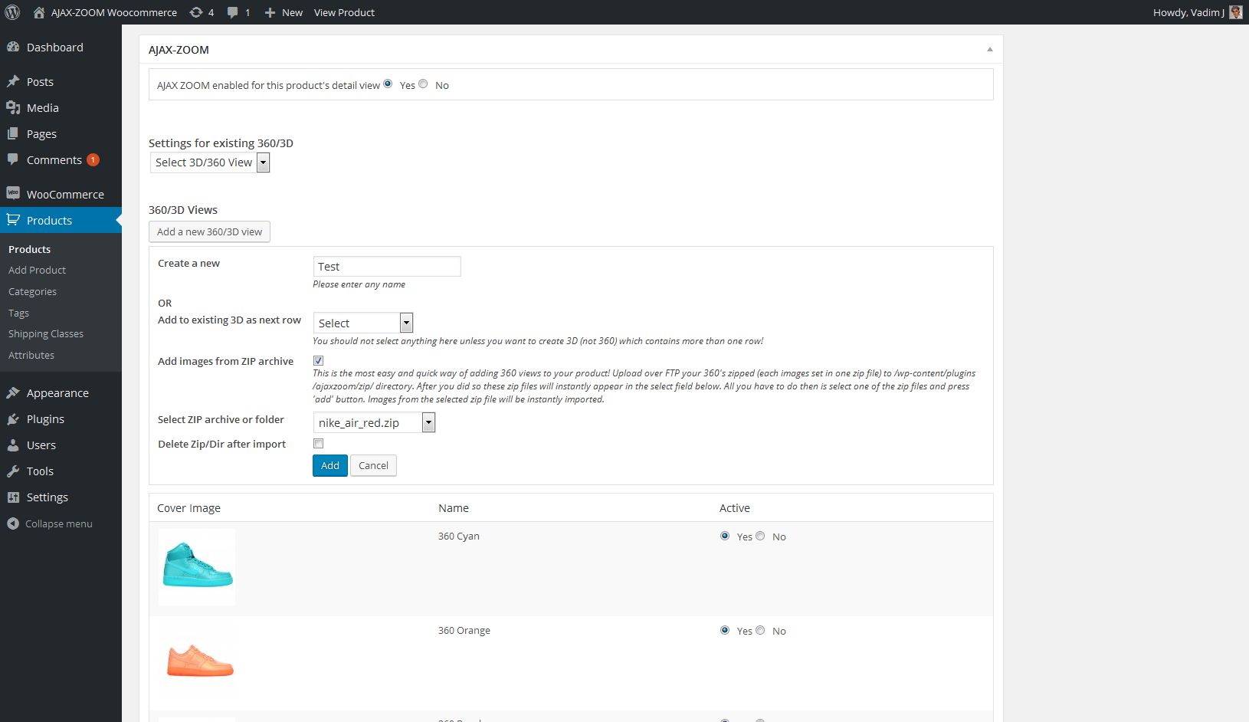Check Delete Zip/Dir after import

tap(318, 443)
